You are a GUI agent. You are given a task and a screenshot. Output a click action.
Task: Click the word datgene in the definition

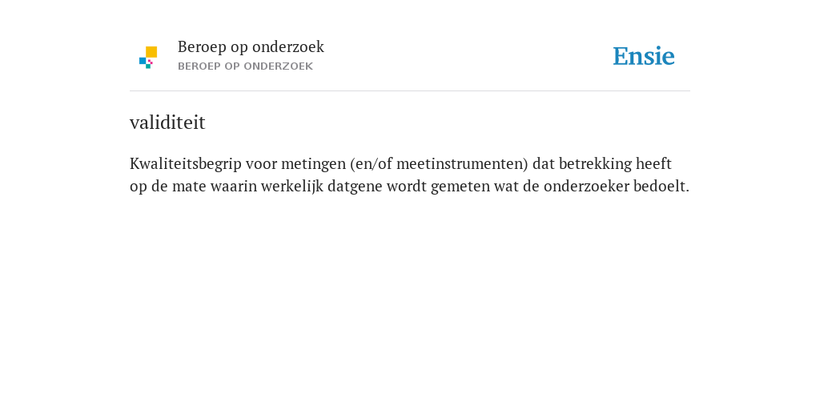click(x=355, y=187)
